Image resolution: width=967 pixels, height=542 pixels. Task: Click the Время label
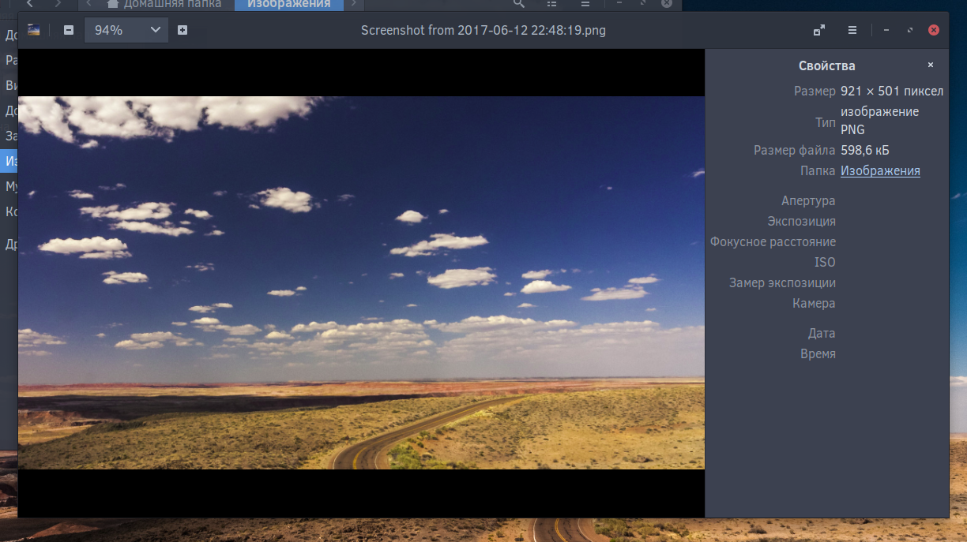[x=818, y=353]
